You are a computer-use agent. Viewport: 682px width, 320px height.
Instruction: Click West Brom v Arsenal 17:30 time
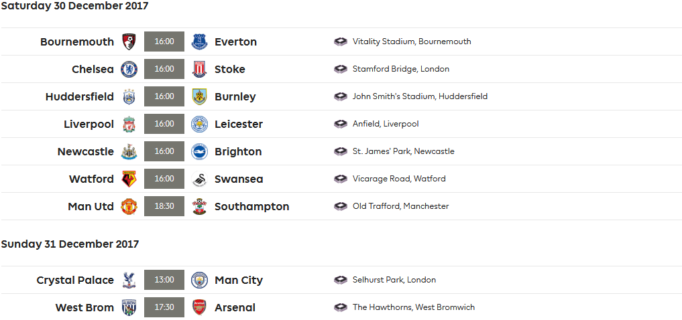[x=164, y=307]
